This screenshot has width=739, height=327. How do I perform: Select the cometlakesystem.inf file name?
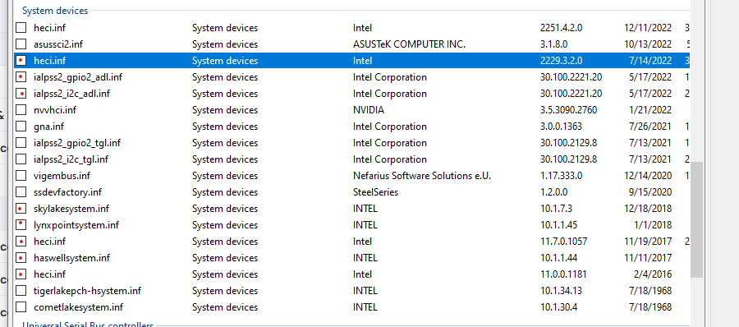(79, 307)
